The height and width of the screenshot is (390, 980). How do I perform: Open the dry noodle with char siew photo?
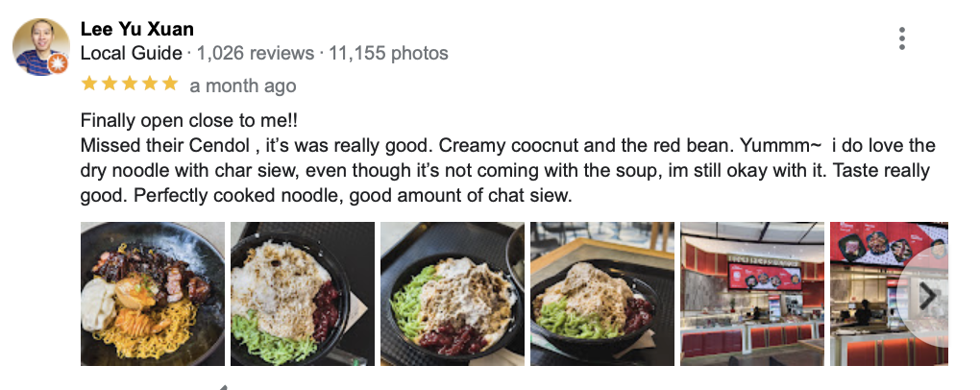pyautogui.click(x=152, y=294)
